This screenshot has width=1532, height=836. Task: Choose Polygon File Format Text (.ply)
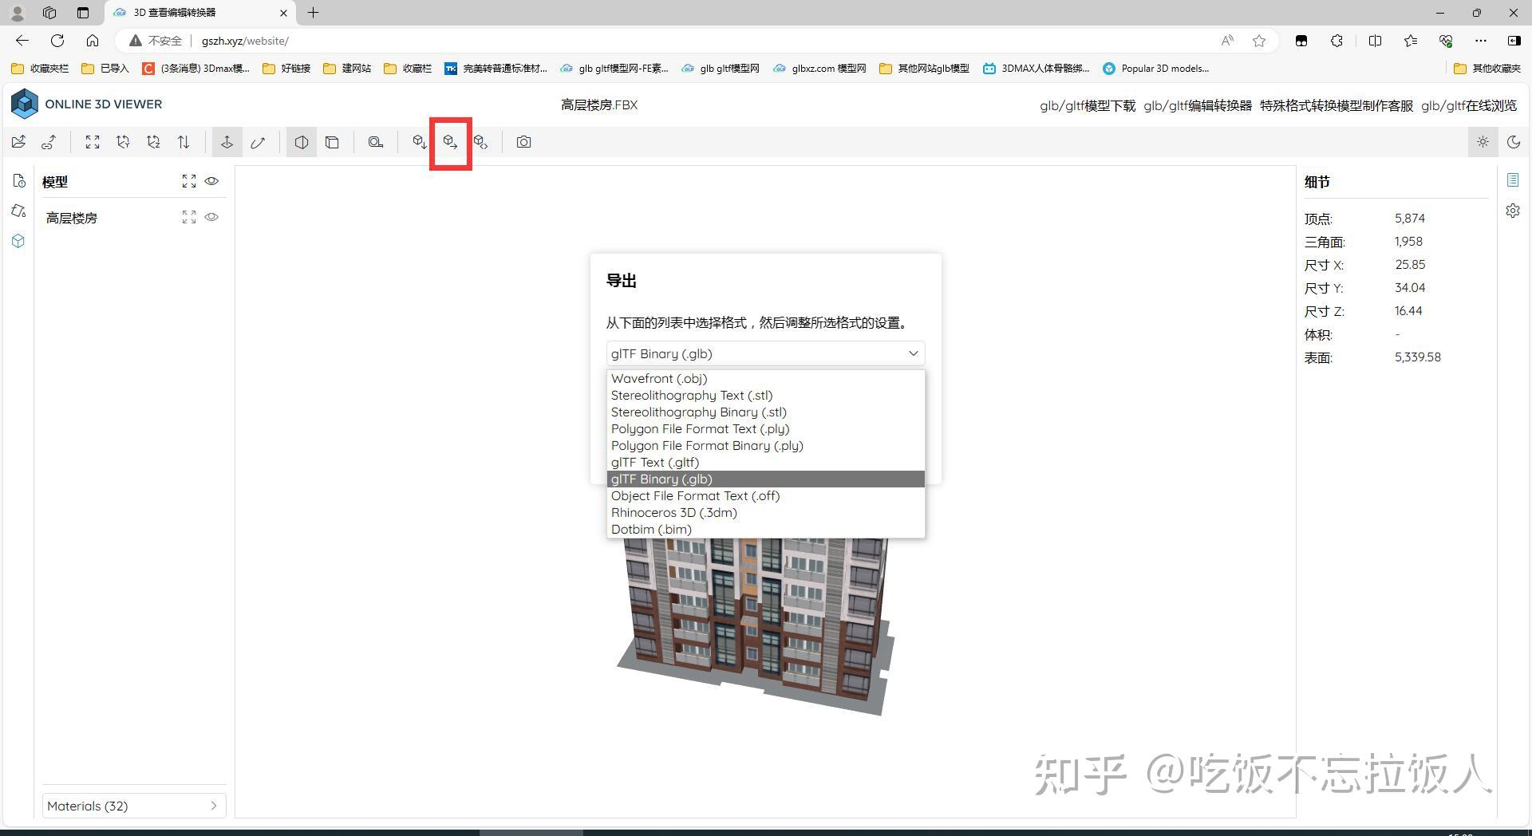[765, 428]
